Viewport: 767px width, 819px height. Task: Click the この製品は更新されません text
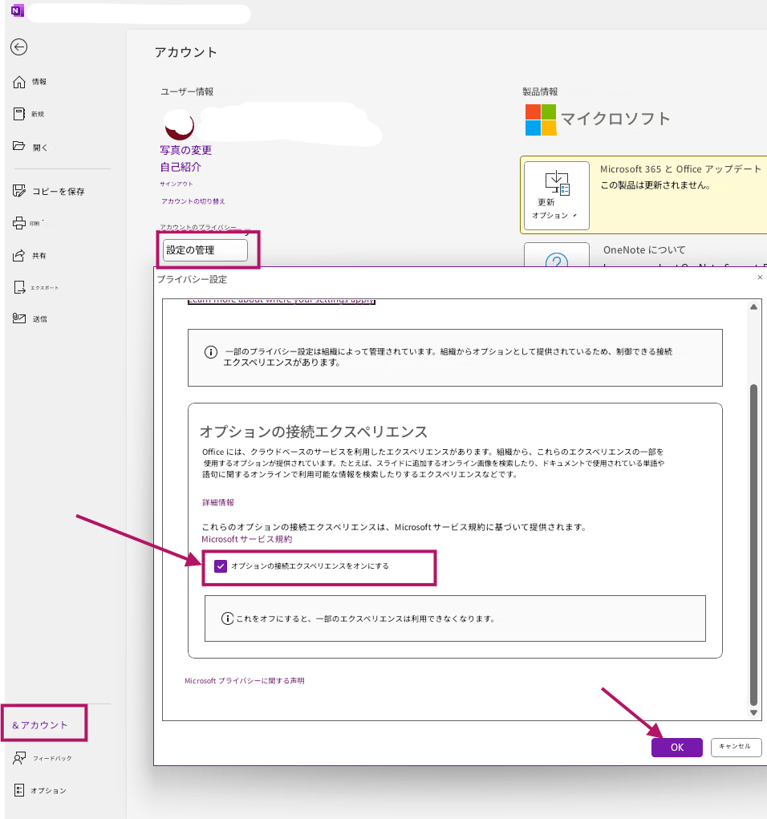655,185
